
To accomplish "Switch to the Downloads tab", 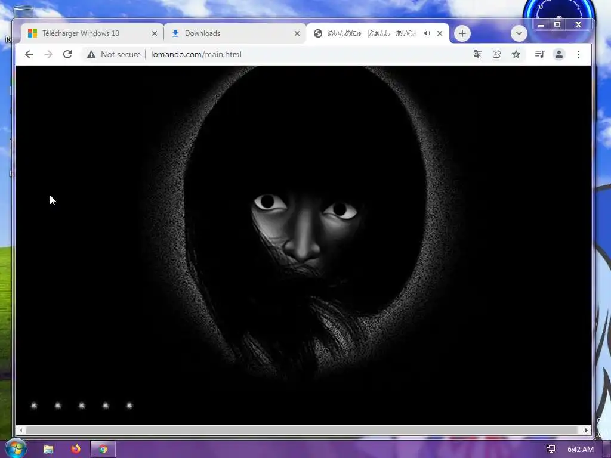I will [x=235, y=33].
